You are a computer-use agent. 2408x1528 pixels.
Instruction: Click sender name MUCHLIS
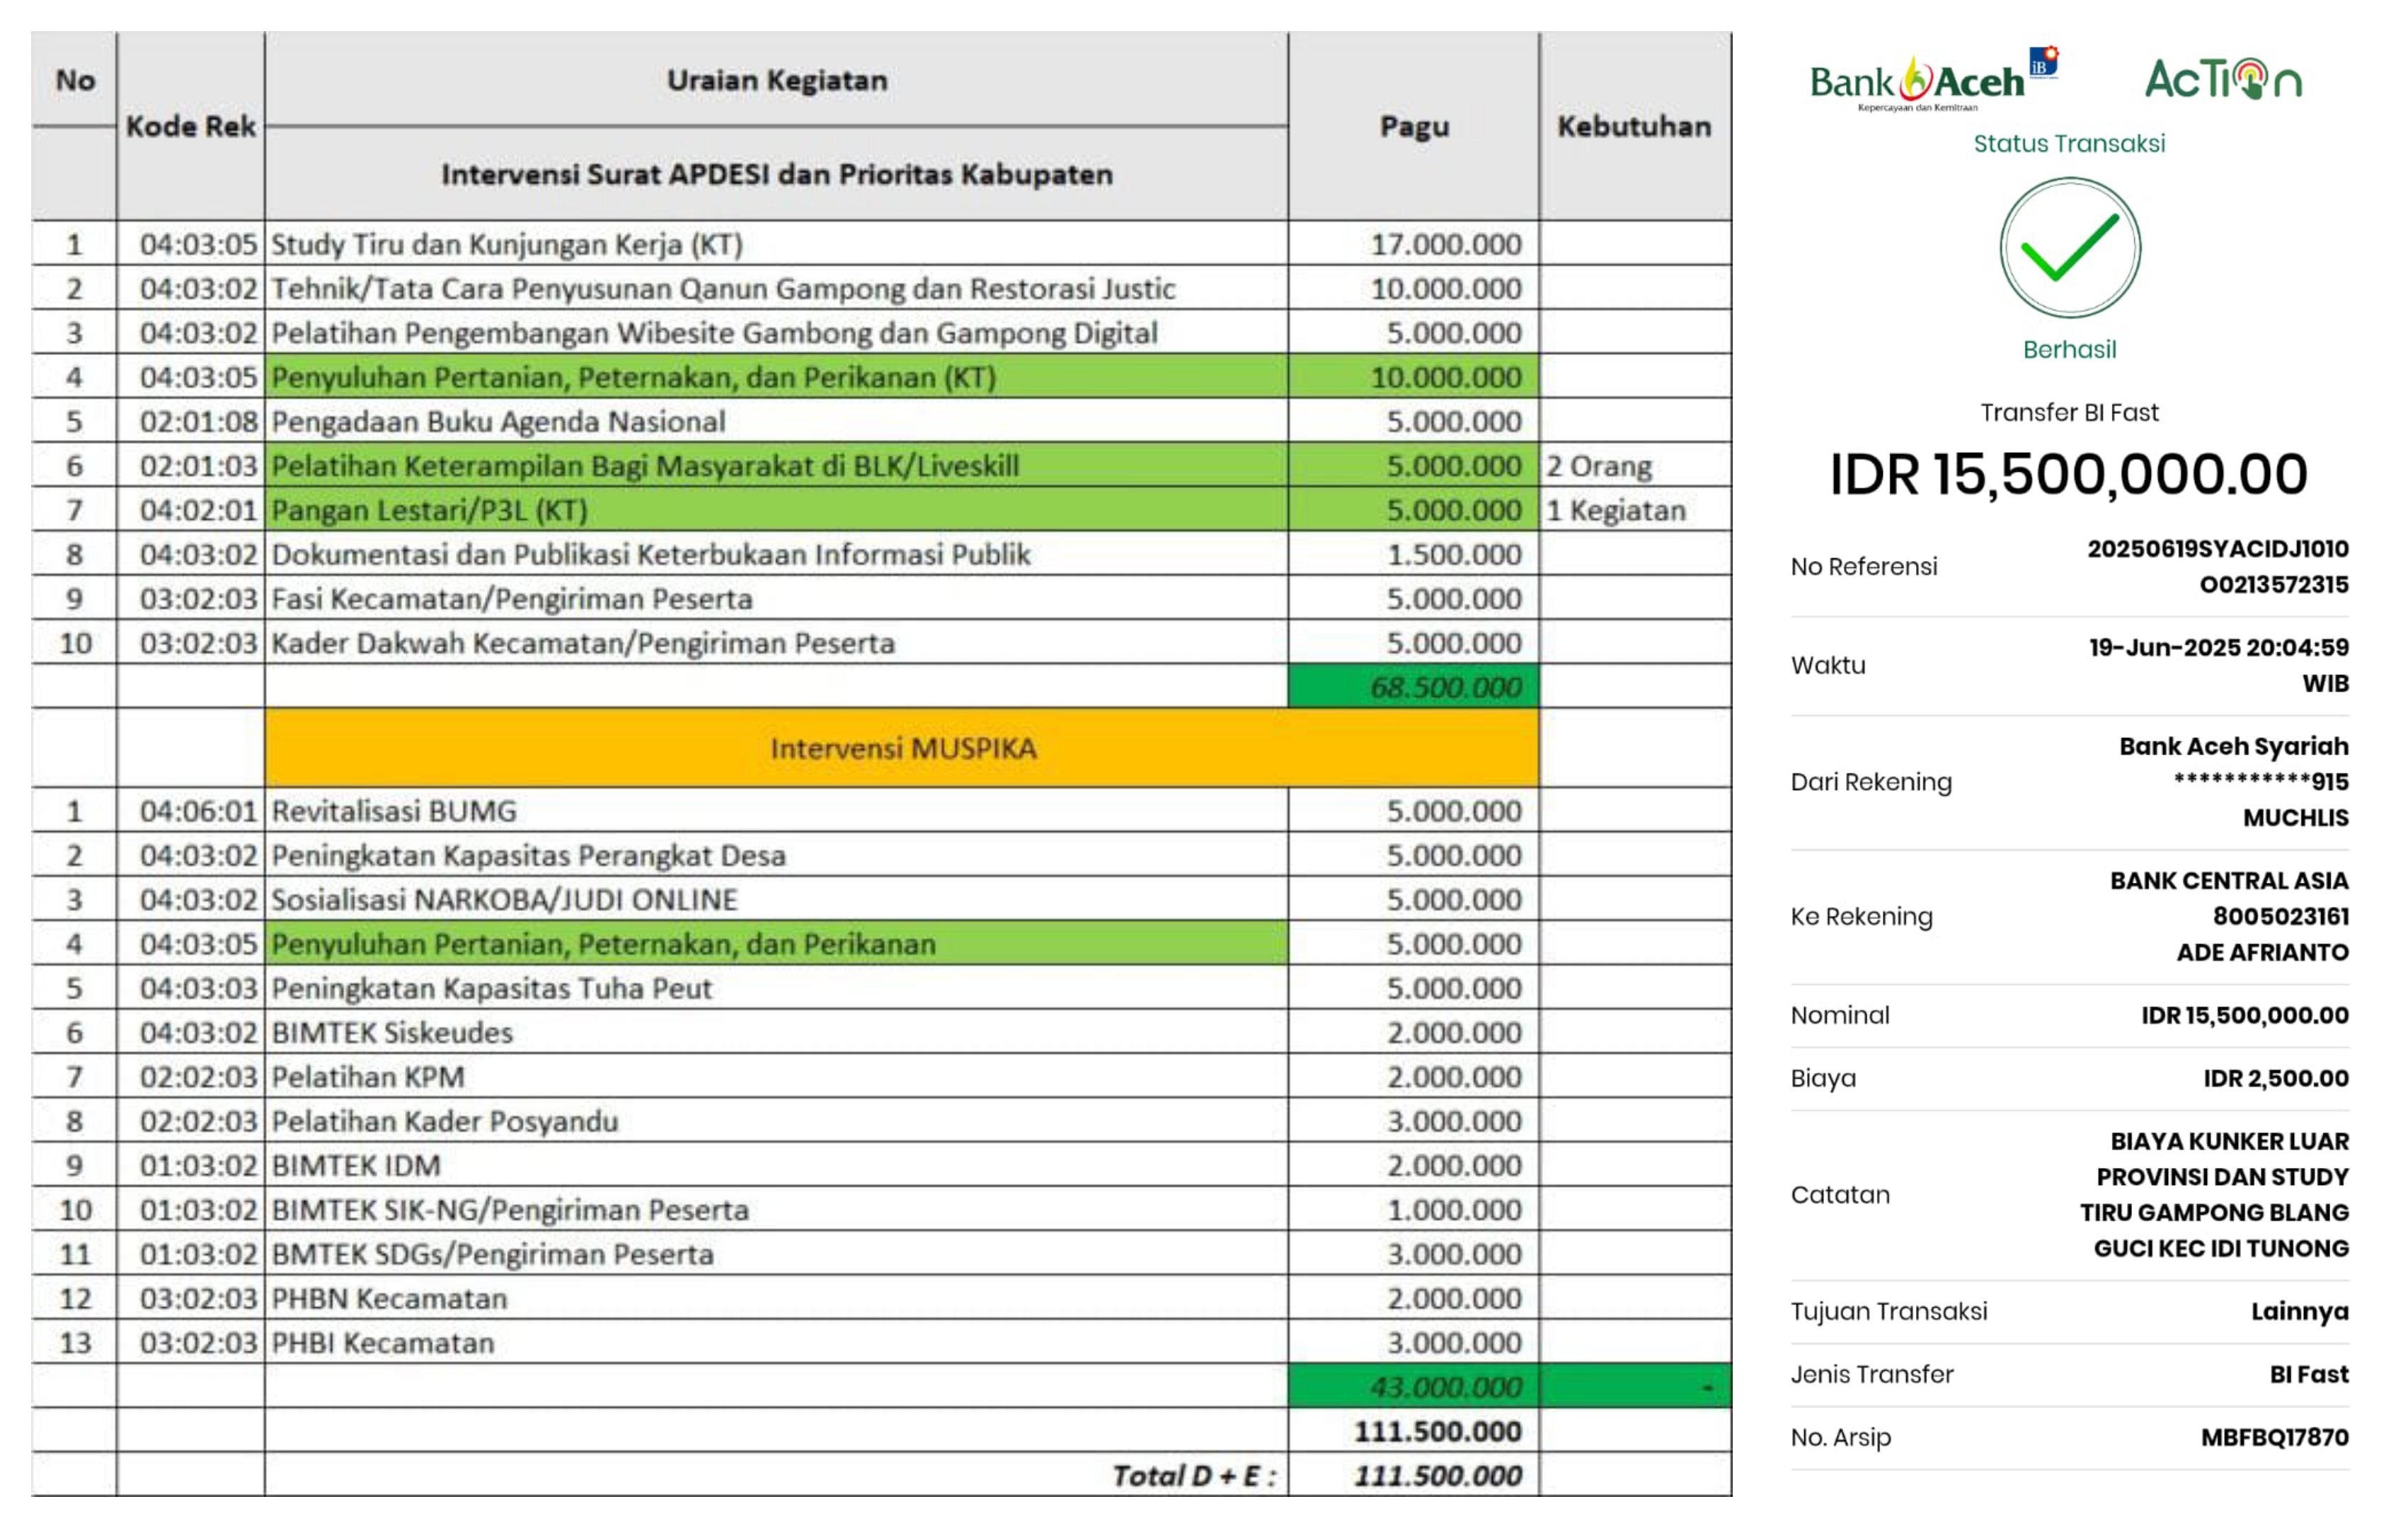[x=2295, y=818]
